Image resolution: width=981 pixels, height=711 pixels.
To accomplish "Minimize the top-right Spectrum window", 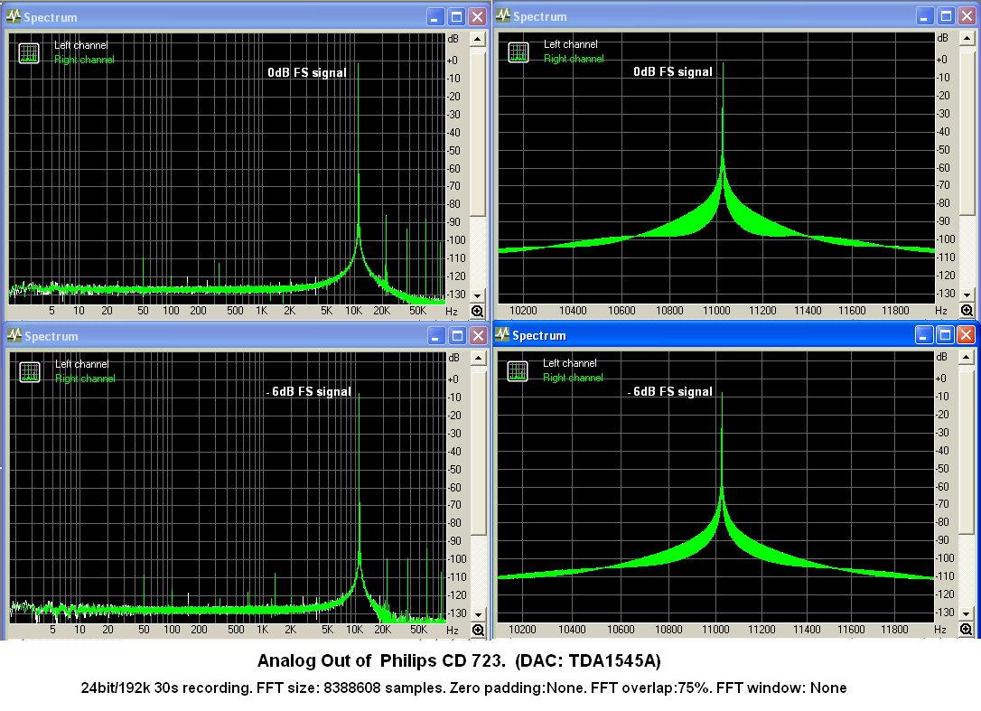I will (x=925, y=16).
